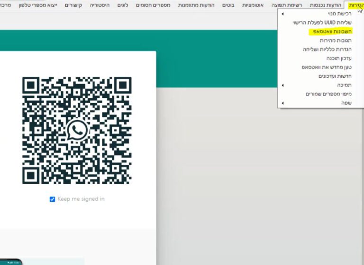Open the הודעות מתוזמנות menu
364x265 pixels.
pos(196,5)
